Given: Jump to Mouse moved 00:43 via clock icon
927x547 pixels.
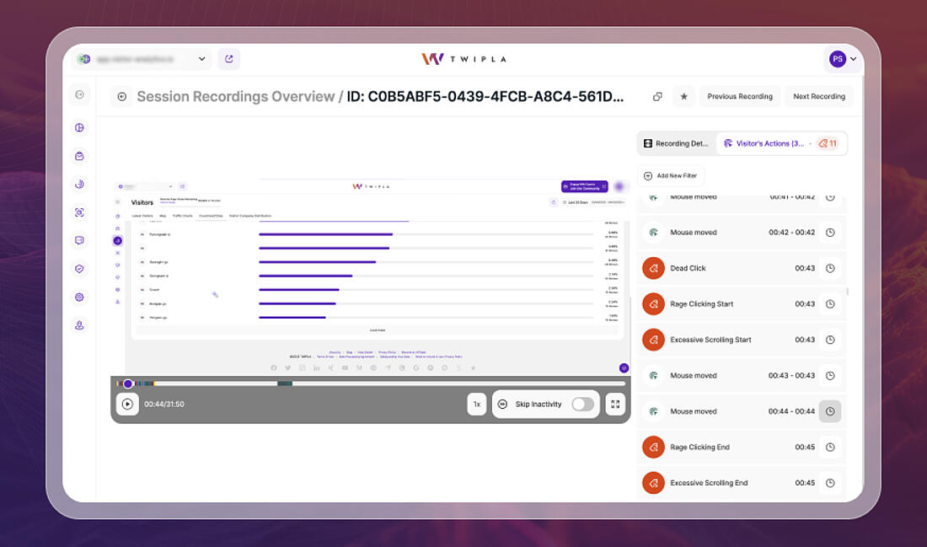Looking at the screenshot, I should [x=830, y=376].
